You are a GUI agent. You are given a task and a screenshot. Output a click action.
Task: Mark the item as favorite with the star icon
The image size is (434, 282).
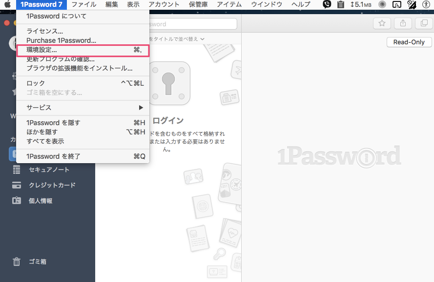[382, 23]
